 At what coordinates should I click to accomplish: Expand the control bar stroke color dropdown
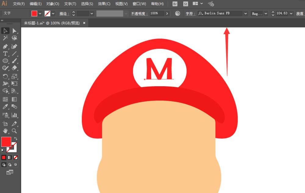pyautogui.click(x=53, y=13)
